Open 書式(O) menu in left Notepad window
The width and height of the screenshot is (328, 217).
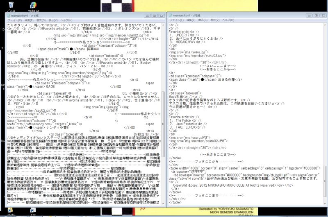point(41,20)
